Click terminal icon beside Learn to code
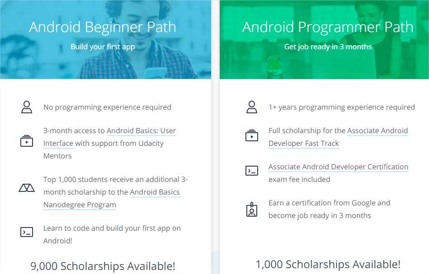 [x=27, y=232]
